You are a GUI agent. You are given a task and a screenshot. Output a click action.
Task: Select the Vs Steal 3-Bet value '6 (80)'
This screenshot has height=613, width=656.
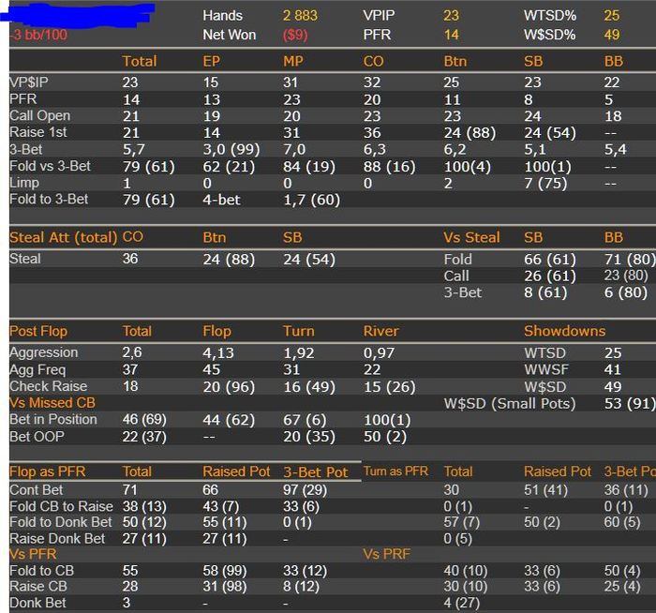pyautogui.click(x=626, y=292)
